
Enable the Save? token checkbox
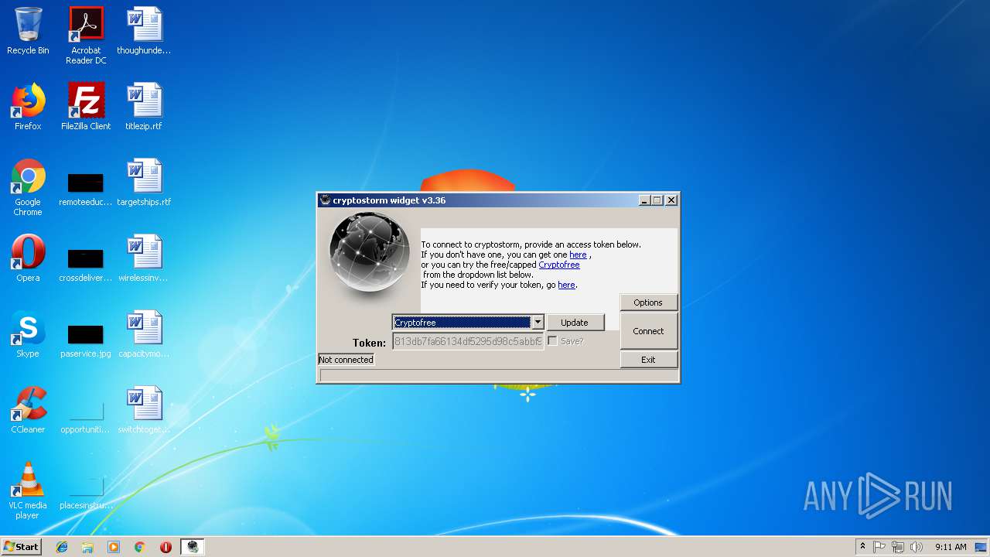(552, 341)
